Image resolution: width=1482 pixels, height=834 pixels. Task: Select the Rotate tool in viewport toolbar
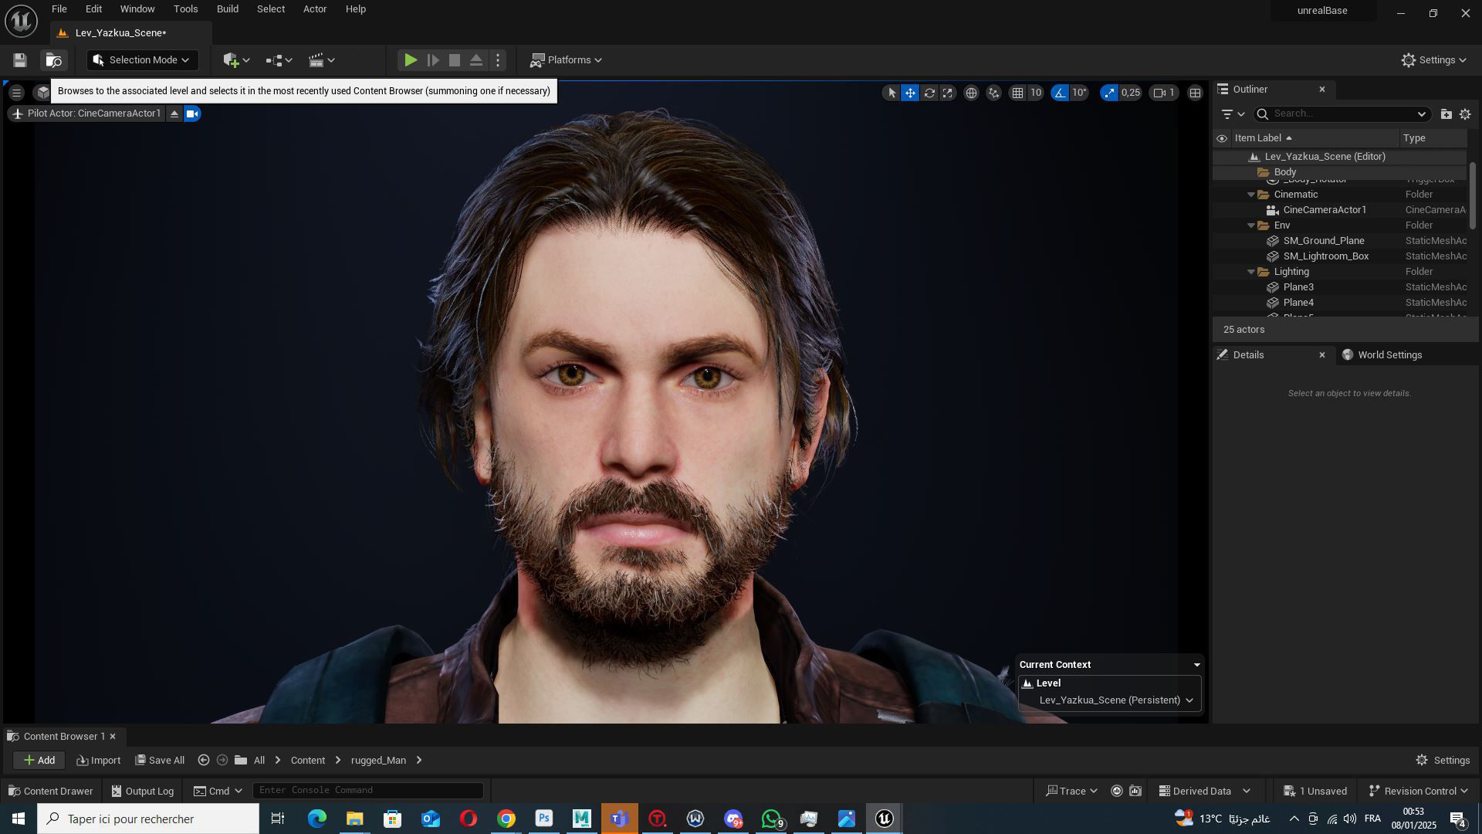coord(929,93)
